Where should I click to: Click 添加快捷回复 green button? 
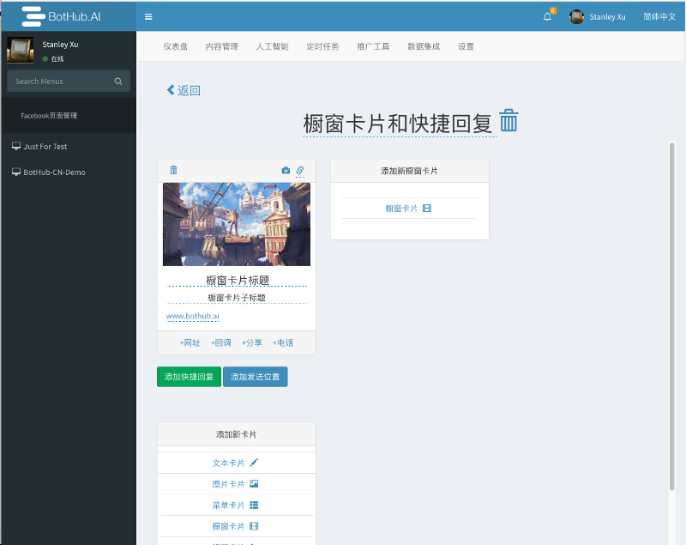tap(189, 377)
